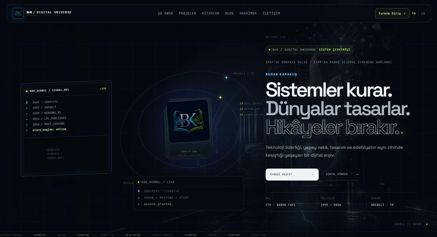Click the "BURAK KARAKUŞ" name label
437x237 pixels.
point(281,74)
